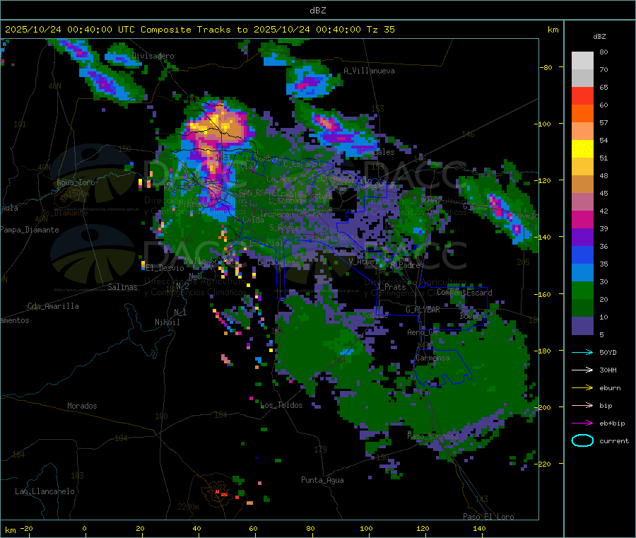Click the magenta eb+bip arrow in legend

click(582, 423)
